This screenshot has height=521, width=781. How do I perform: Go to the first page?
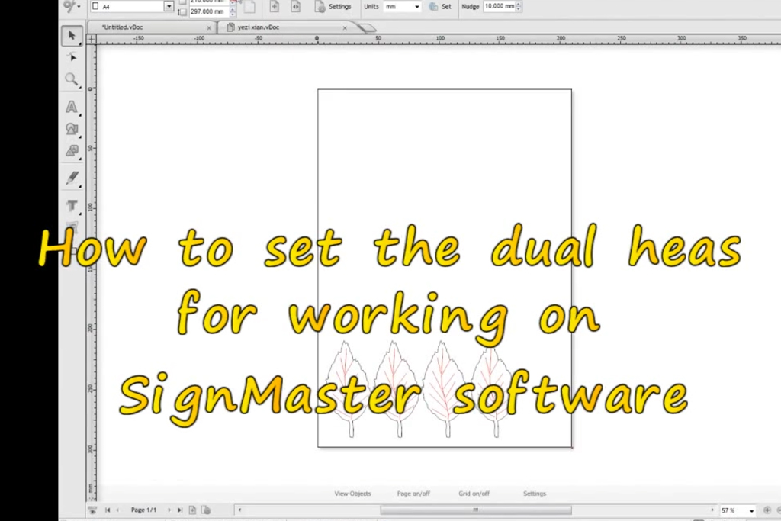point(108,510)
